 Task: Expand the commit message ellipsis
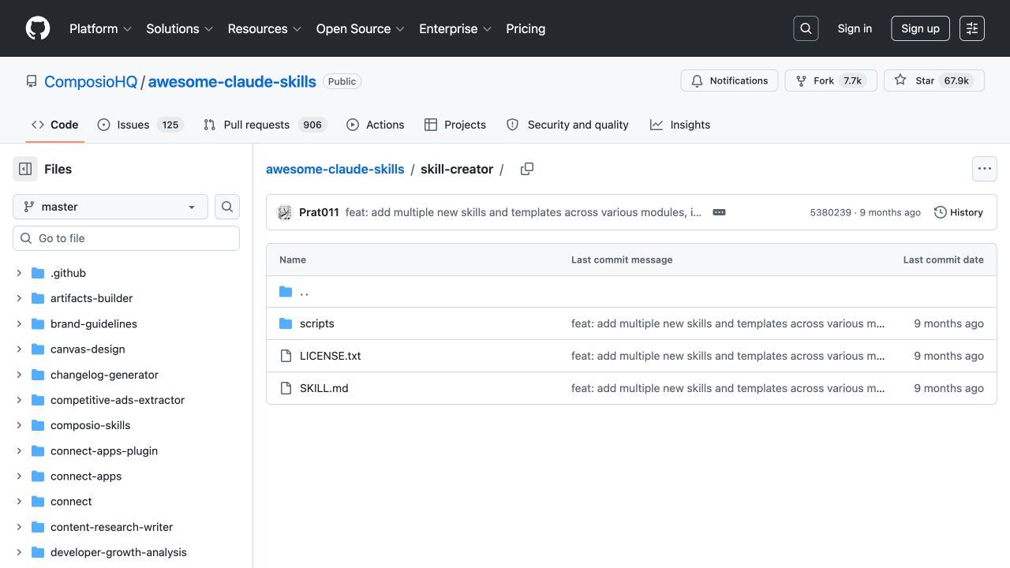pos(719,212)
